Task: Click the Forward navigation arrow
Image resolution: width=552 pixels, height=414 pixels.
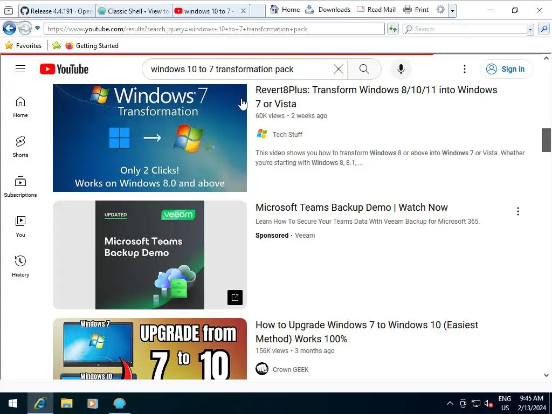Action: (25, 28)
